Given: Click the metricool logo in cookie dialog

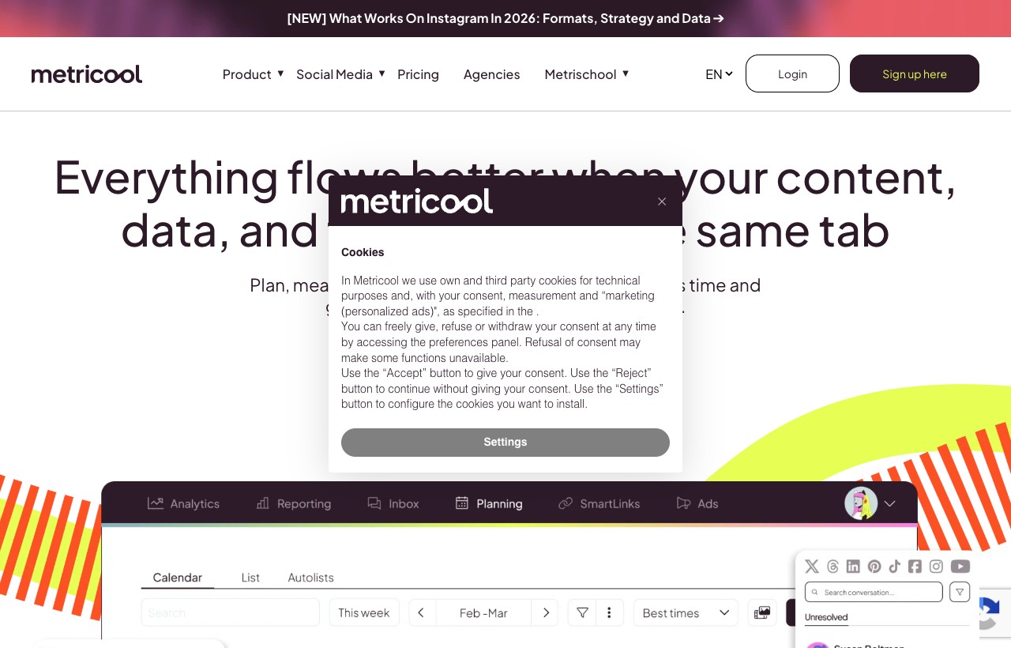Looking at the screenshot, I should 417,201.
